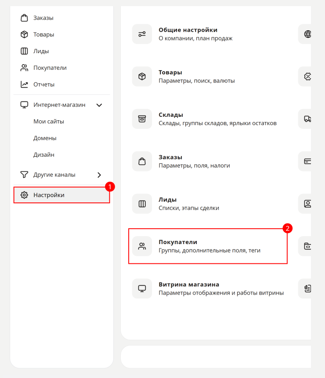Open the Заказы settings heading
The height and width of the screenshot is (378, 325).
tap(170, 157)
